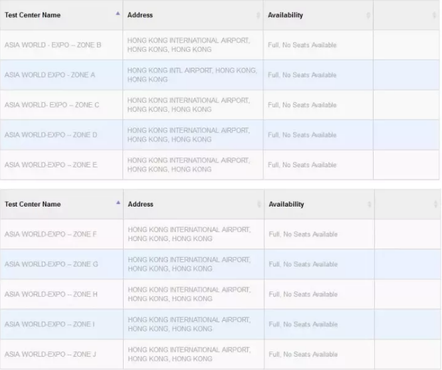Image resolution: width=442 pixels, height=370 pixels.
Task: Click the Address sort icon in the first table
Action: click(x=258, y=15)
